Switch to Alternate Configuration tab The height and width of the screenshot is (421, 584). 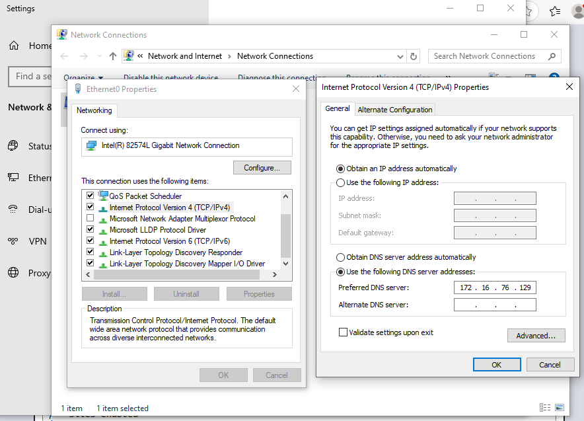(x=395, y=110)
